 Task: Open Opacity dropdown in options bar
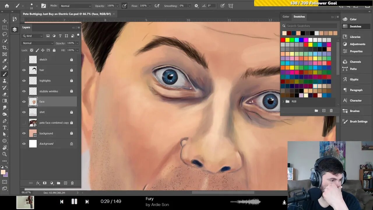pyautogui.click(x=117, y=6)
